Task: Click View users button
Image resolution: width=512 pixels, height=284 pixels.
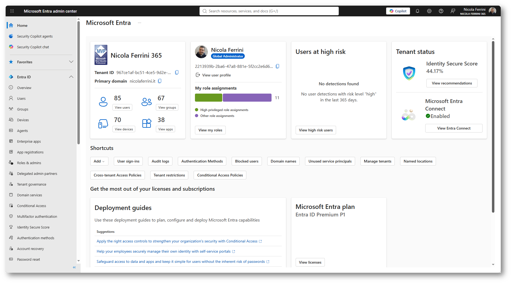Action: [x=122, y=107]
